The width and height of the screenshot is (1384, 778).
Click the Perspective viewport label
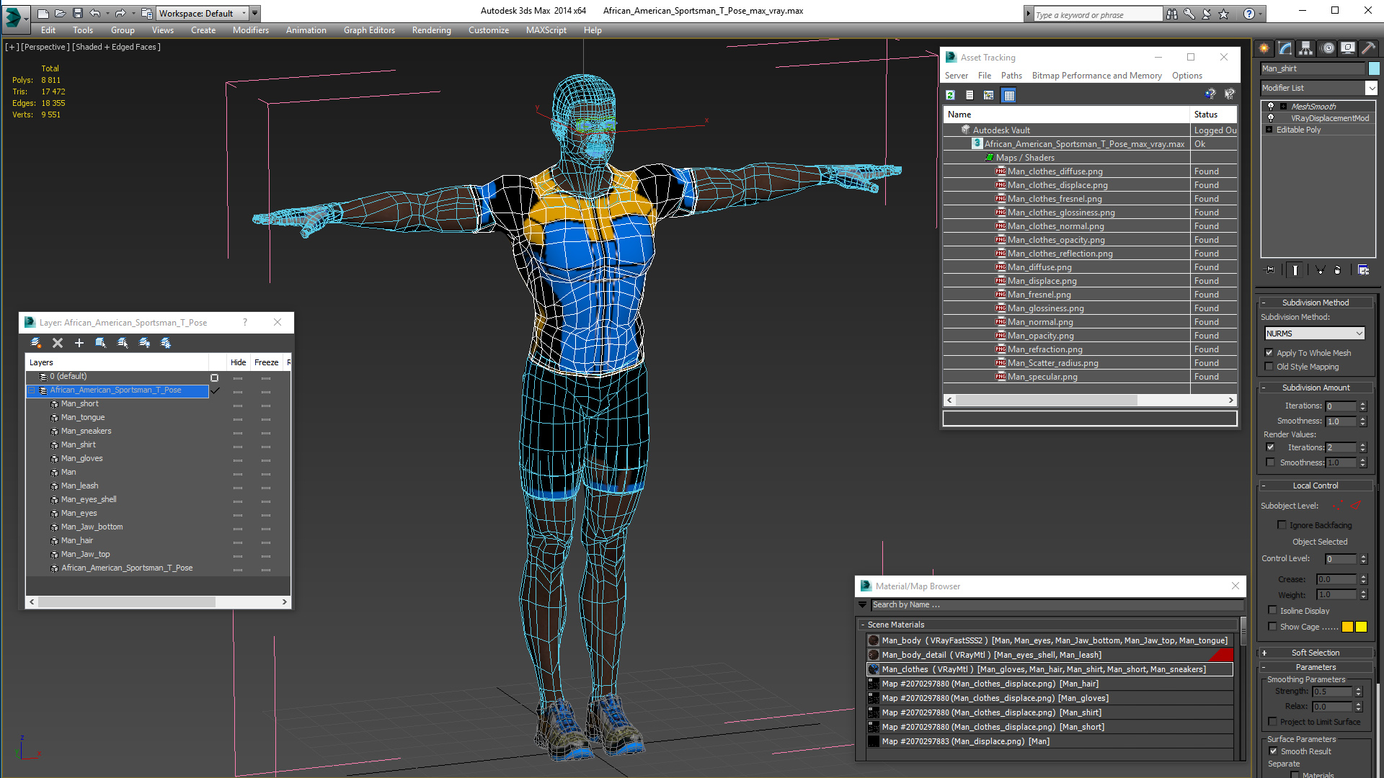click(45, 47)
